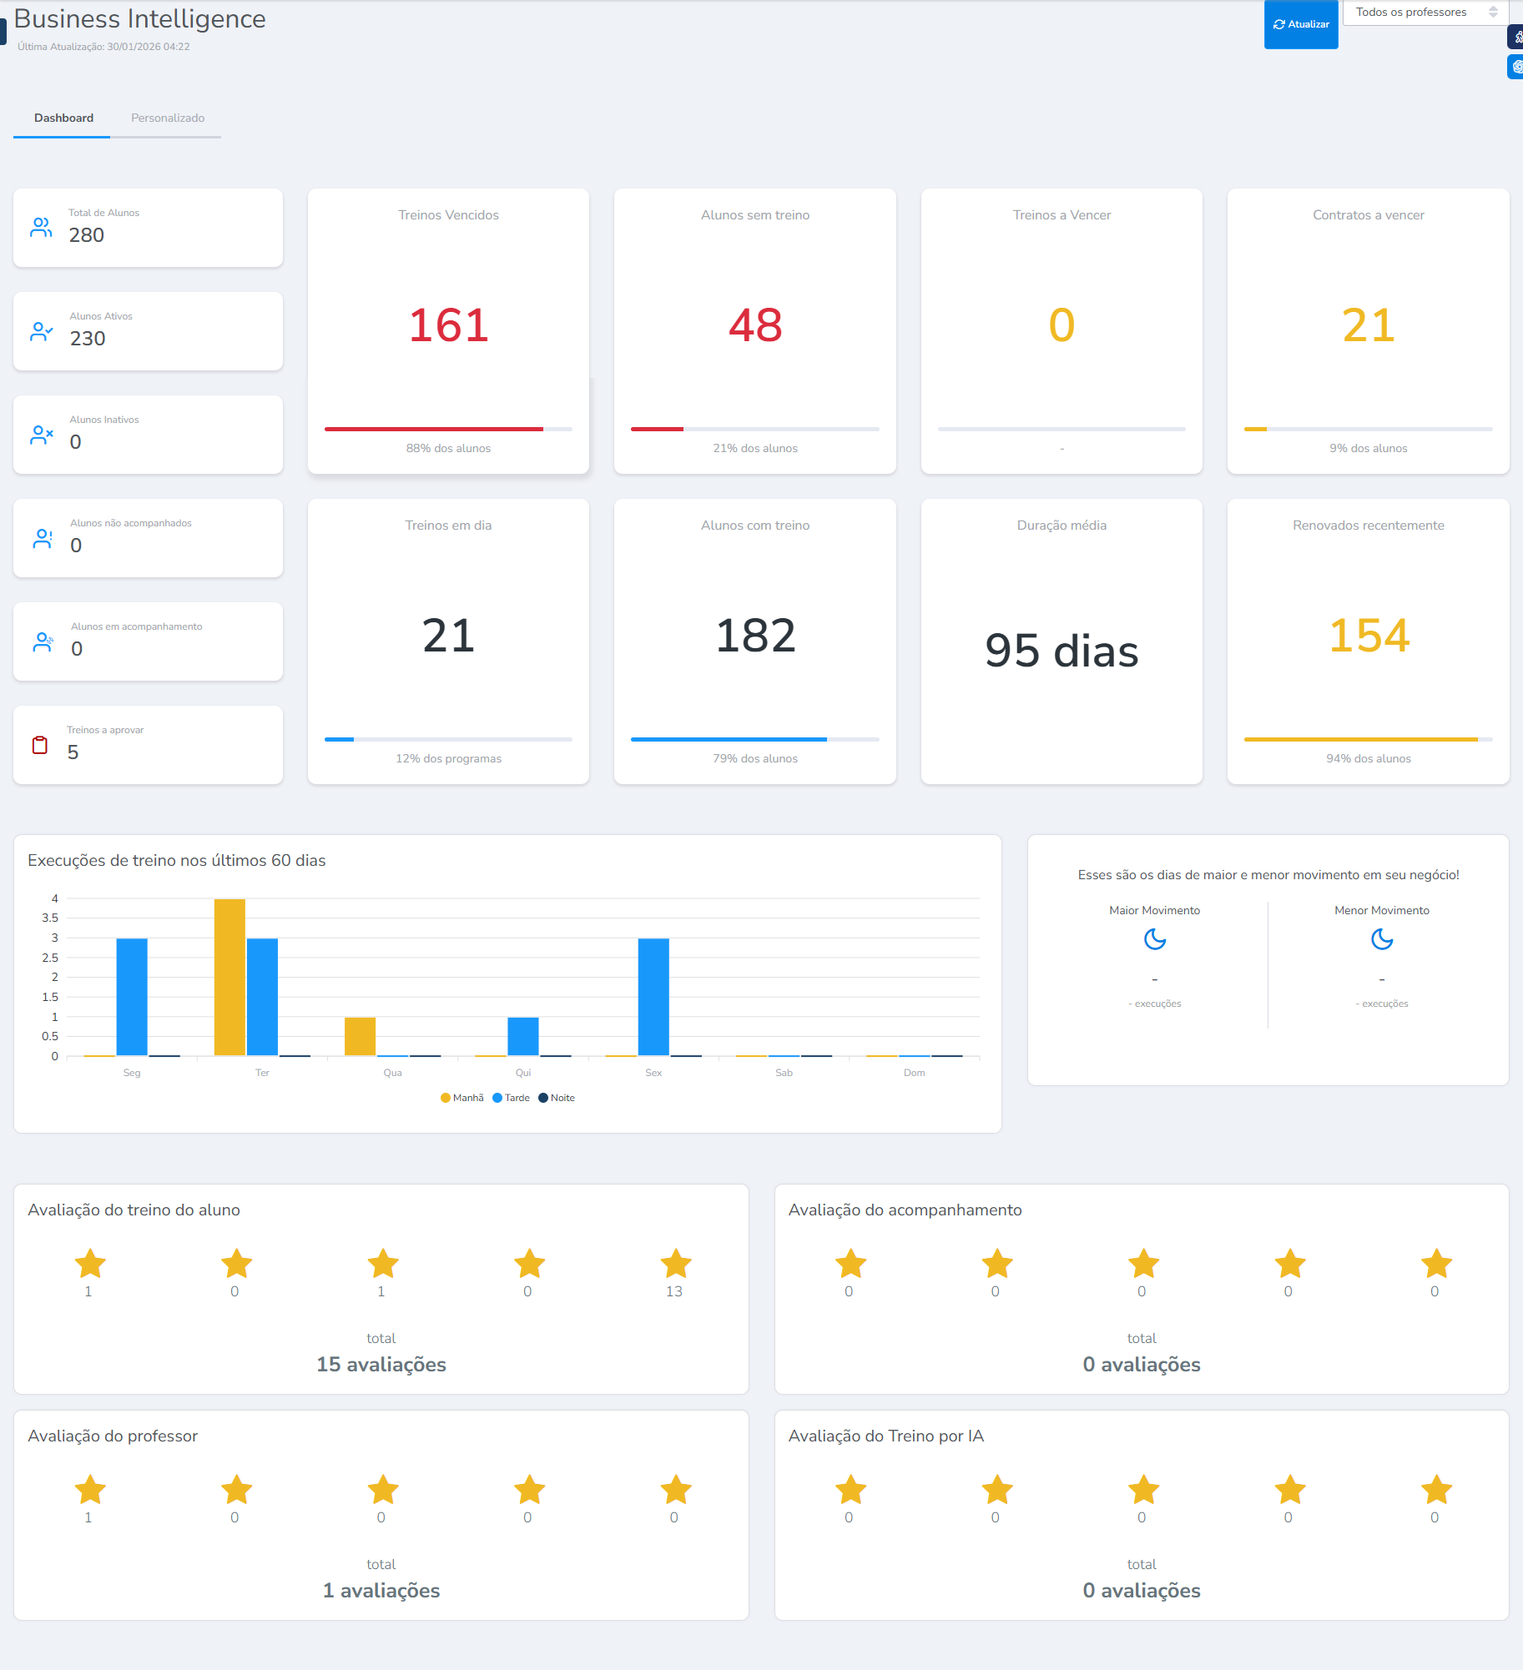Toggle the Tarde series in chart legend
This screenshot has height=1670, width=1523.
(x=512, y=1098)
